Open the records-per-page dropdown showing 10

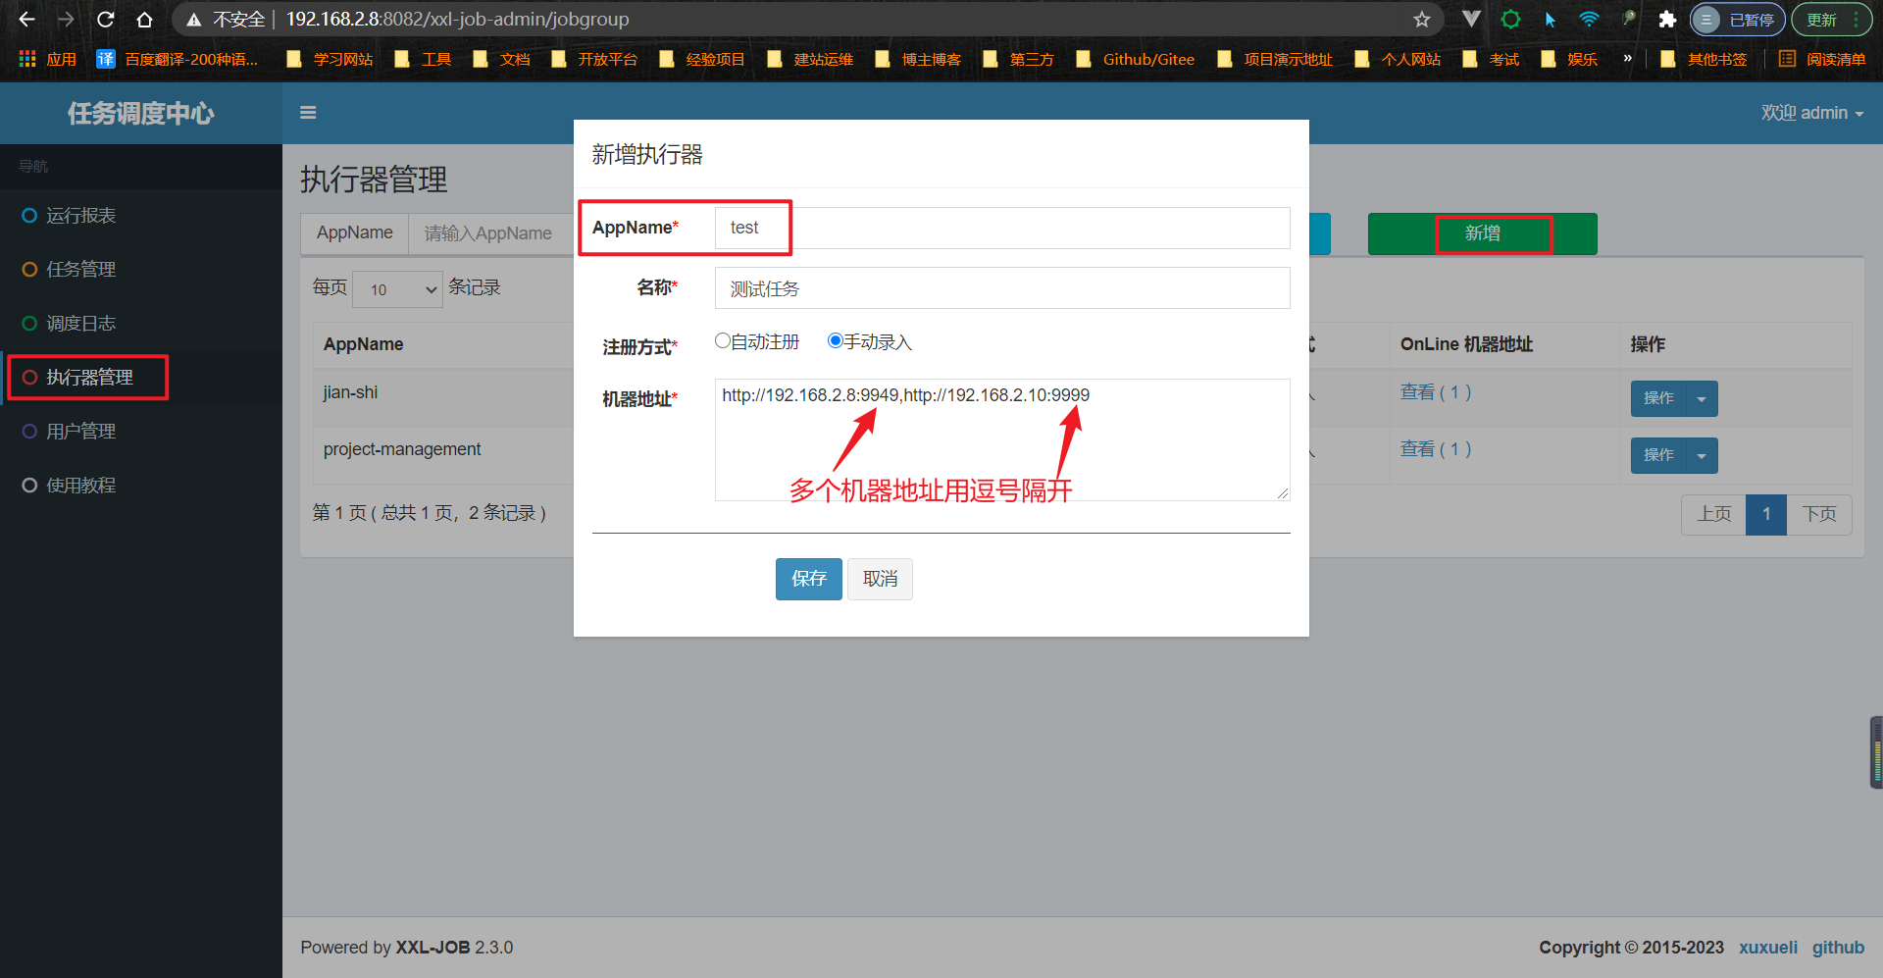(x=397, y=287)
